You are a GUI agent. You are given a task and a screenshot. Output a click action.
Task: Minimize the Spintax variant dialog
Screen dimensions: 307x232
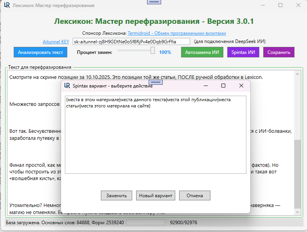click(x=205, y=86)
